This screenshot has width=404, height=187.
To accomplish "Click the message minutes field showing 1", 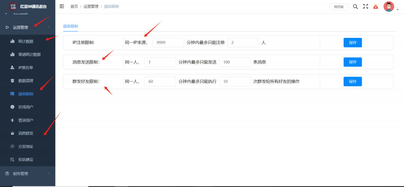I will tap(160, 62).
